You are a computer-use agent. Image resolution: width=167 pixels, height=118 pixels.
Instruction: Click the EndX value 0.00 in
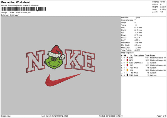coord(137,38)
